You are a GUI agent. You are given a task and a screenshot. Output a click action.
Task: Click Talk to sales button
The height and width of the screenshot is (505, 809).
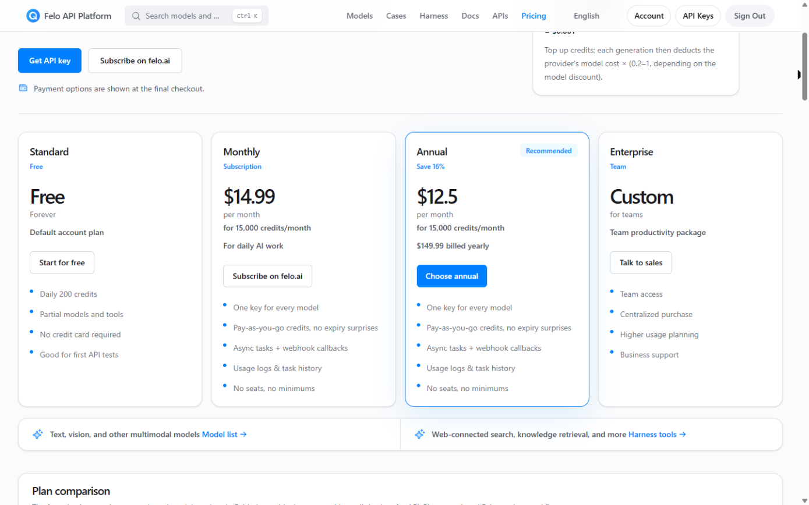point(641,262)
